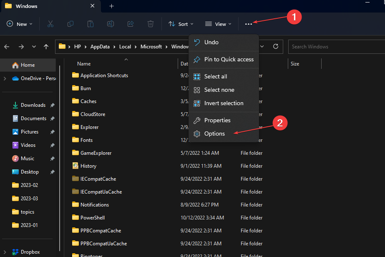Expand the OneDrive tree node
The height and width of the screenshot is (257, 385).
pos(5,78)
